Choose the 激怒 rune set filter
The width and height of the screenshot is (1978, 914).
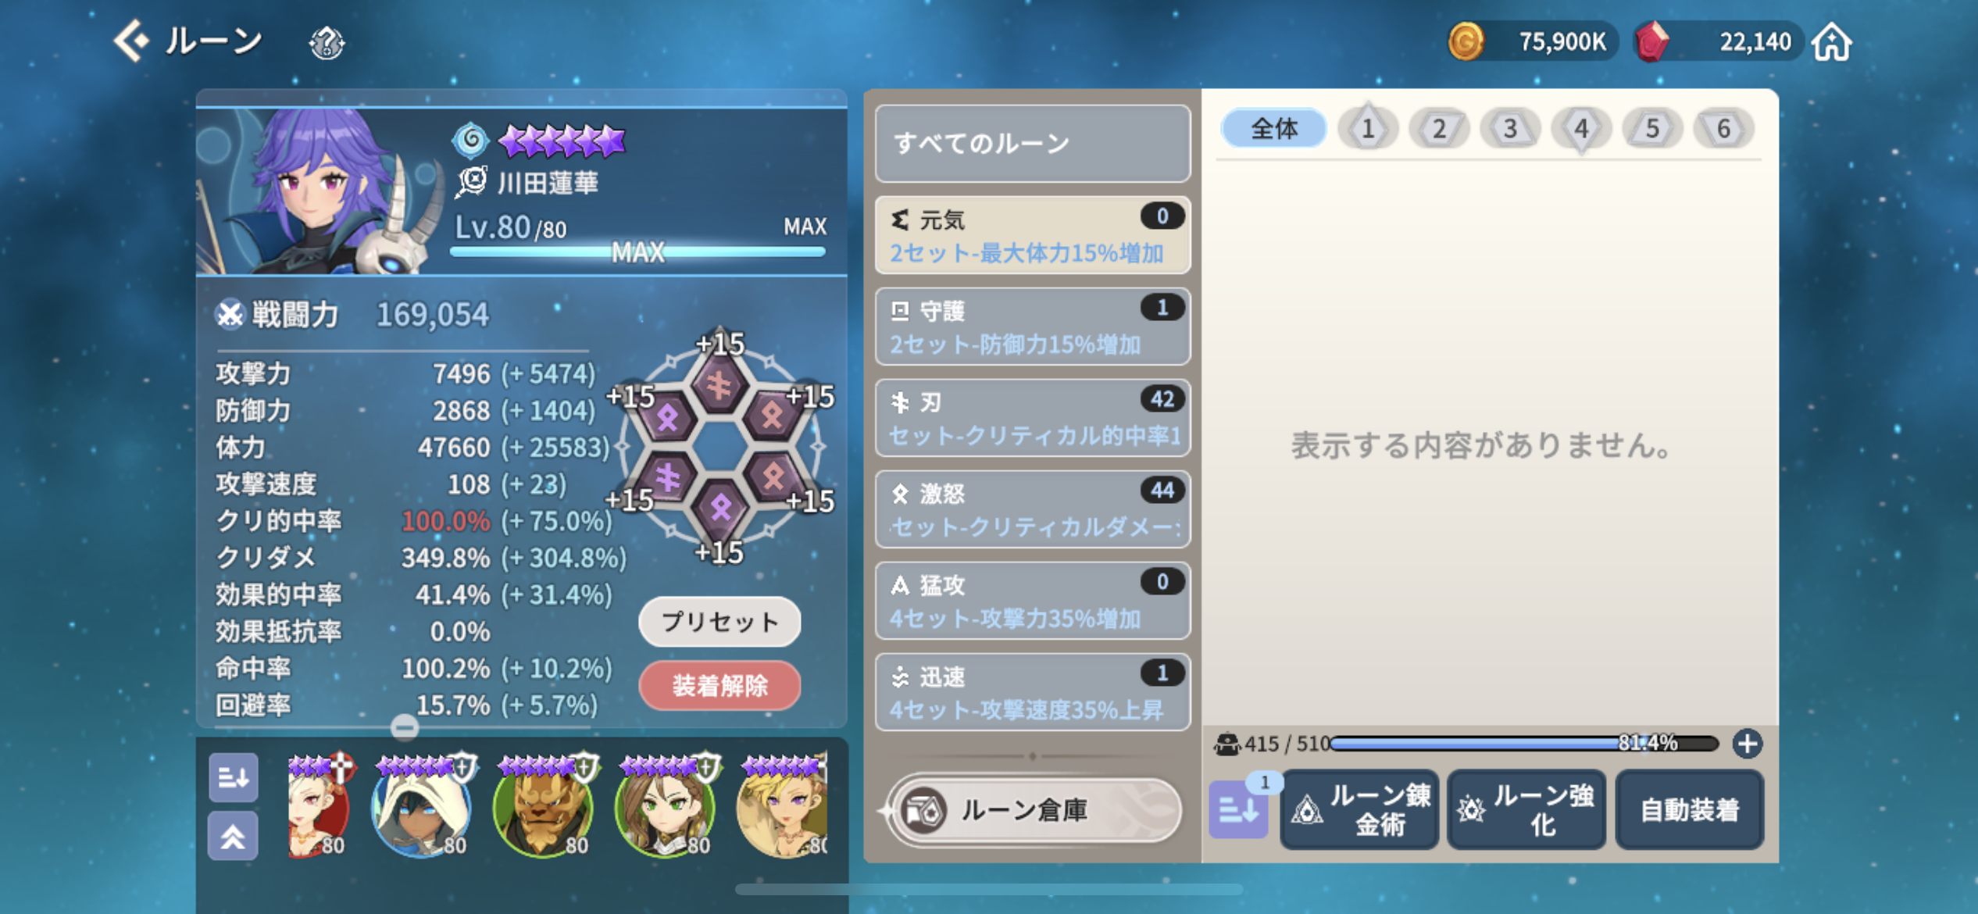click(x=1033, y=509)
